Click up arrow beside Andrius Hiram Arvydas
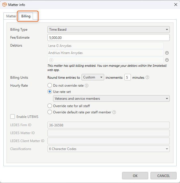The image size is (180, 183). (167, 53)
